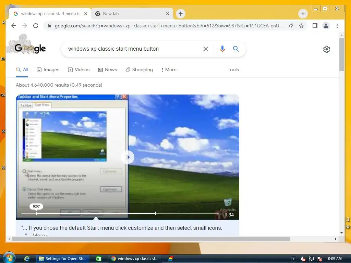
Task: Click the scrollbar down arrow
Action: tap(341, 233)
